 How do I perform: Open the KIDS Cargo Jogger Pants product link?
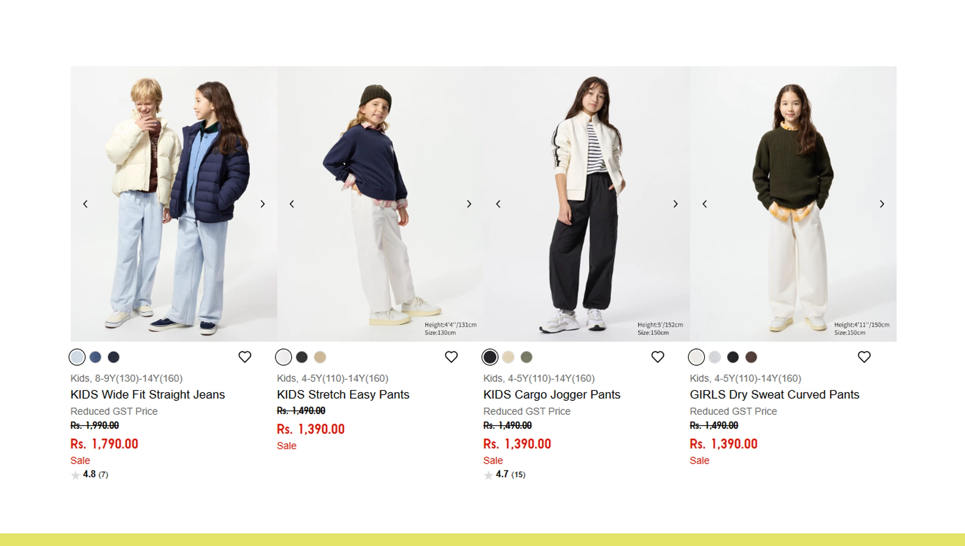pos(551,394)
